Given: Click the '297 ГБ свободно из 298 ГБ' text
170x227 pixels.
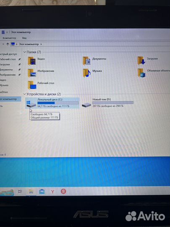Looking at the screenshot, I should tap(108, 106).
